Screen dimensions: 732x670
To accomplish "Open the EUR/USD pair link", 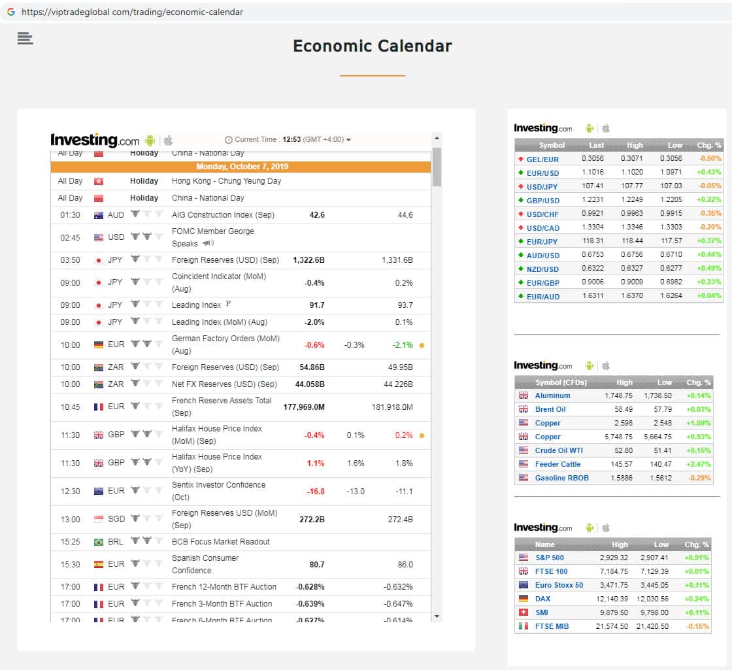I will click(542, 173).
